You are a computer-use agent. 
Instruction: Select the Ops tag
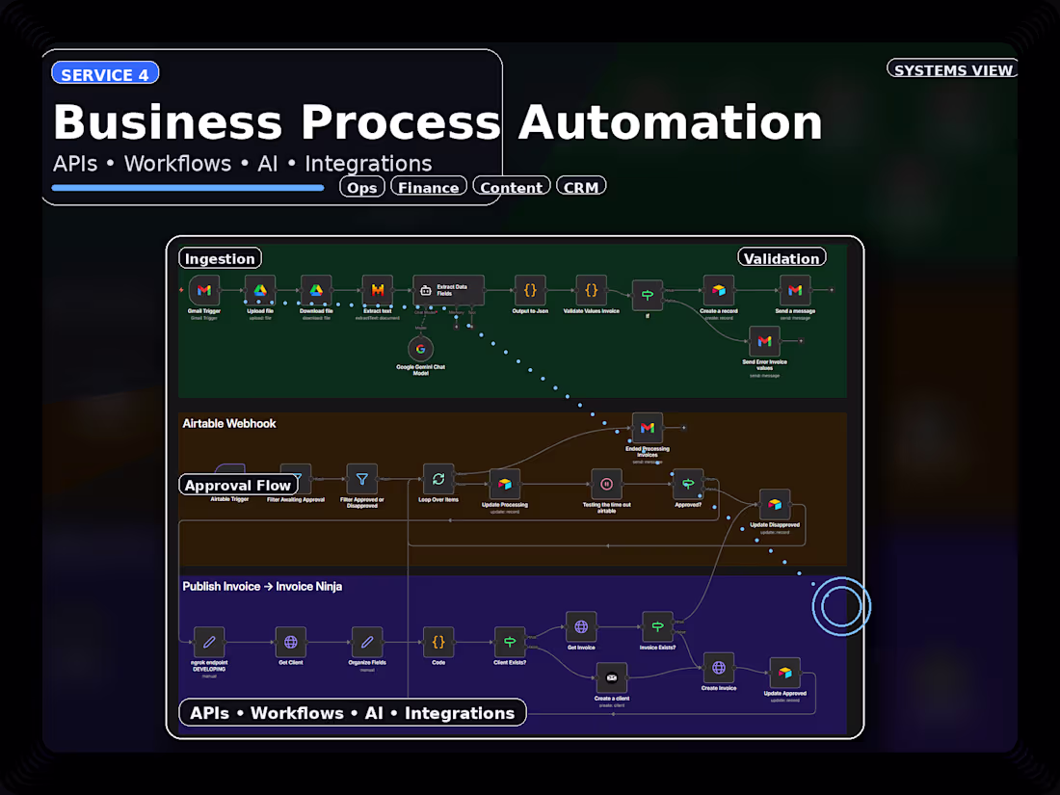click(362, 187)
